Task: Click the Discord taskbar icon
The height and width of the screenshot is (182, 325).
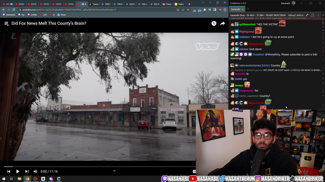Action: tap(51, 178)
